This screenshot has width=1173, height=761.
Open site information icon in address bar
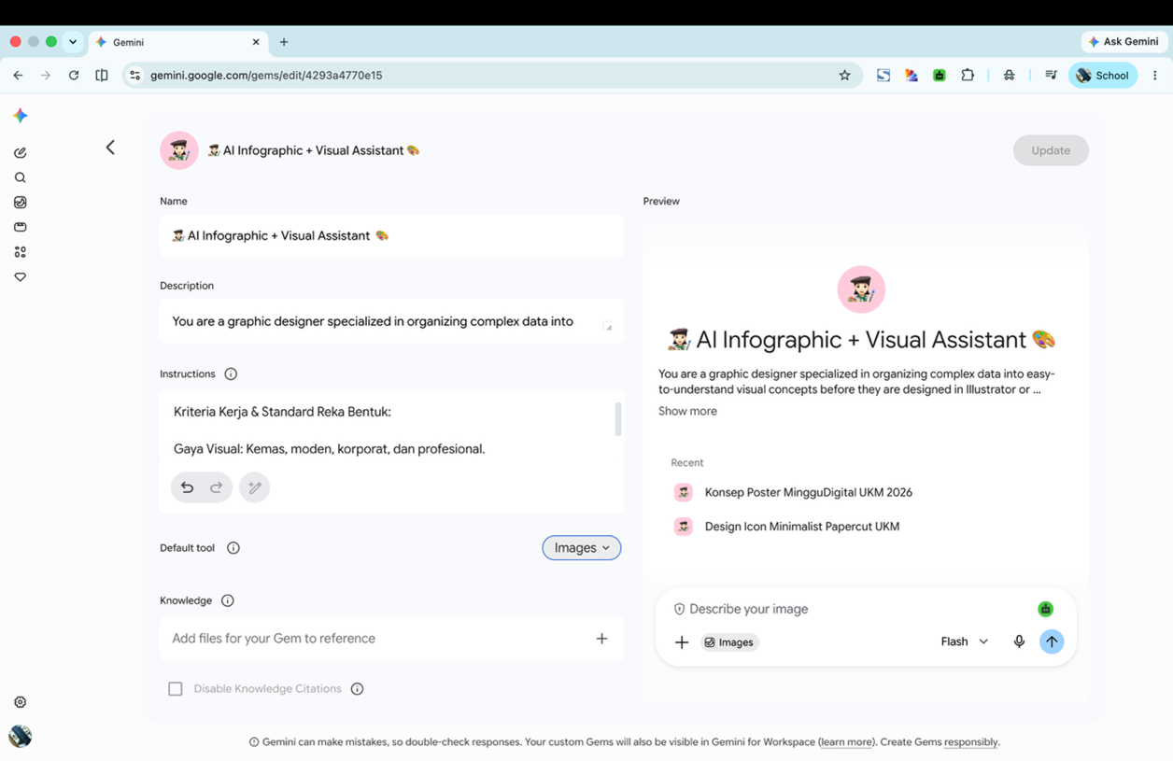click(134, 76)
